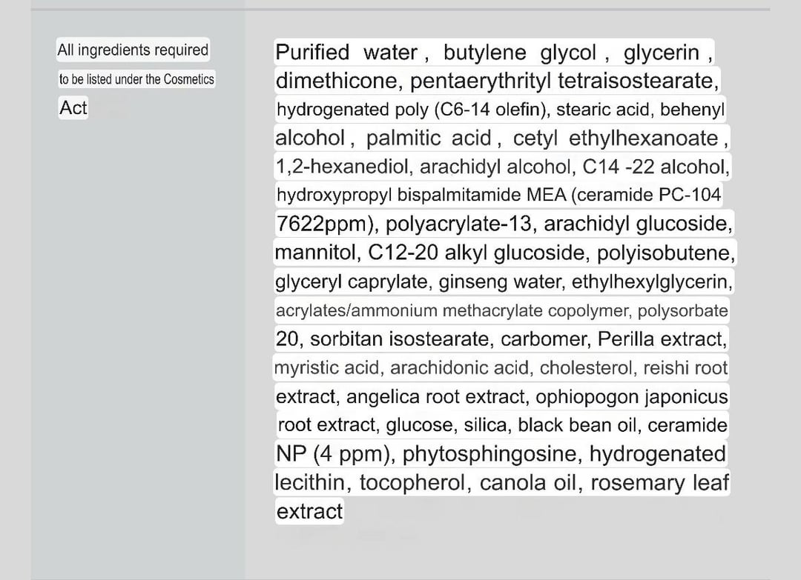
Task: Click the "to be listed under the Cosmetics" line
Action: (136, 79)
